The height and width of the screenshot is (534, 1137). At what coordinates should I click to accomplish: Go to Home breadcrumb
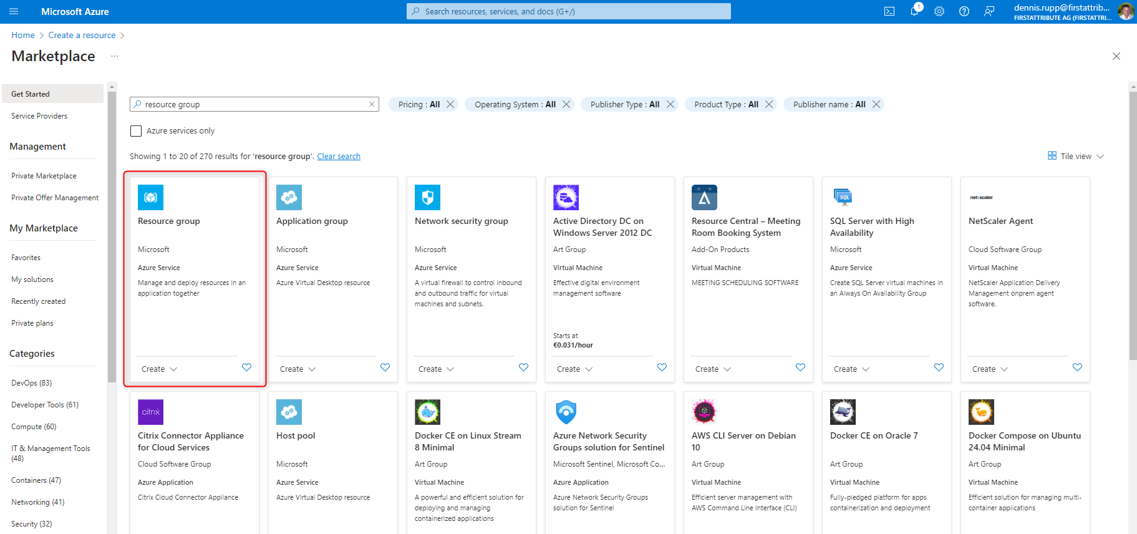(23, 35)
